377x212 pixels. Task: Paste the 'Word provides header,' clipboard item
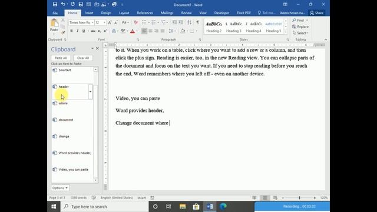[72, 158]
